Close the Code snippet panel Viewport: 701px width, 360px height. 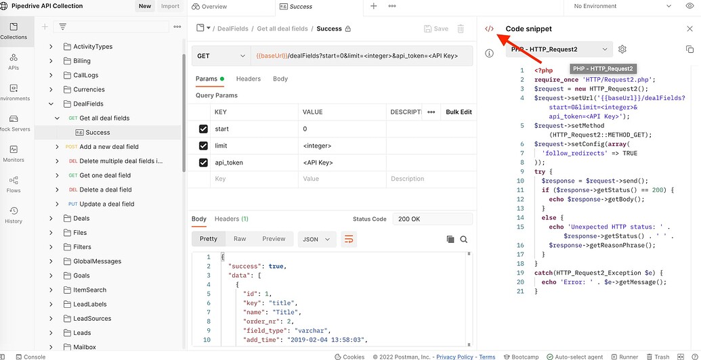[689, 28]
